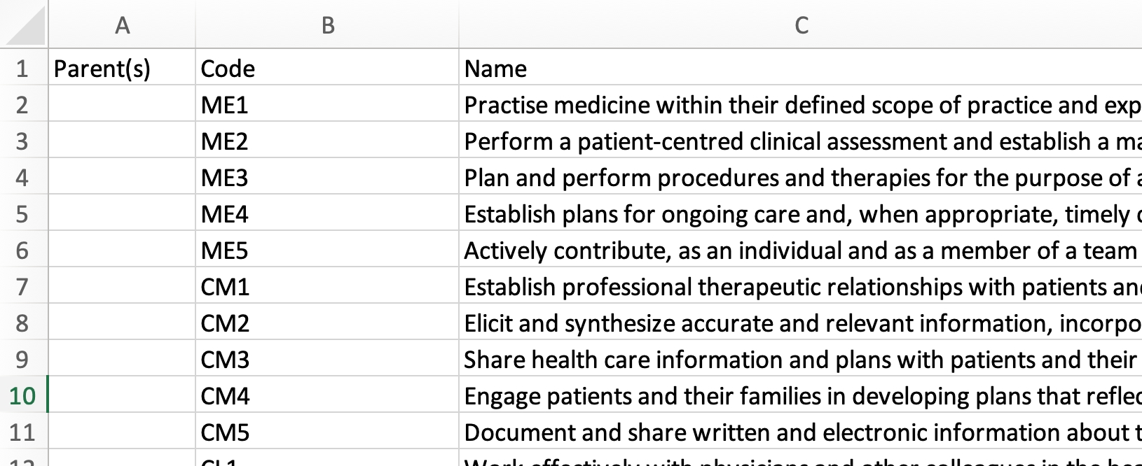The height and width of the screenshot is (466, 1142).
Task: Select the cell containing CM5
Action: click(225, 432)
